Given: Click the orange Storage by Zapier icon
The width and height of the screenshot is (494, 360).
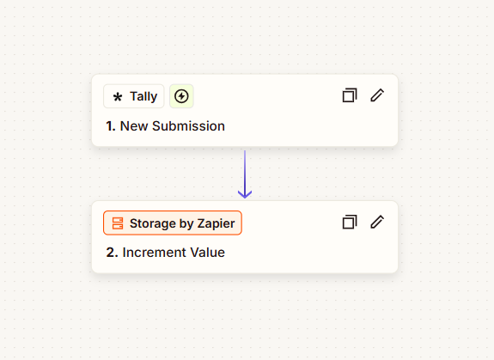Looking at the screenshot, I should [x=118, y=223].
